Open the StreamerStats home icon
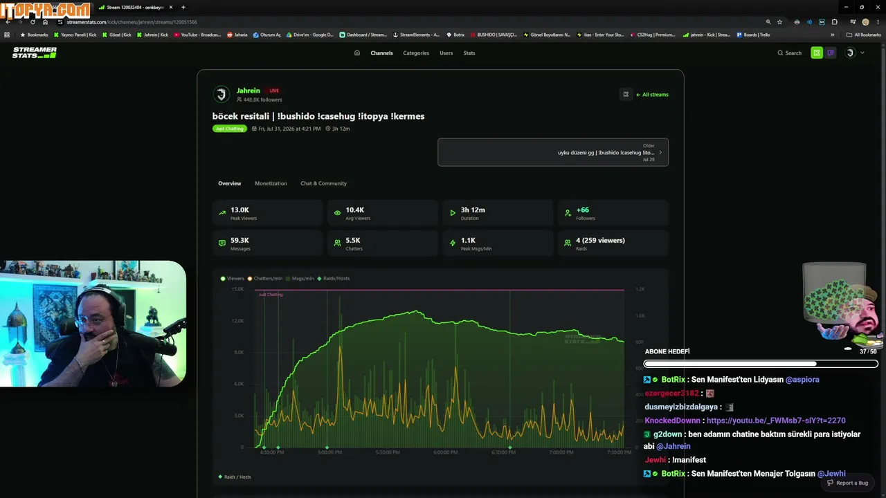The image size is (886, 498). tap(357, 53)
